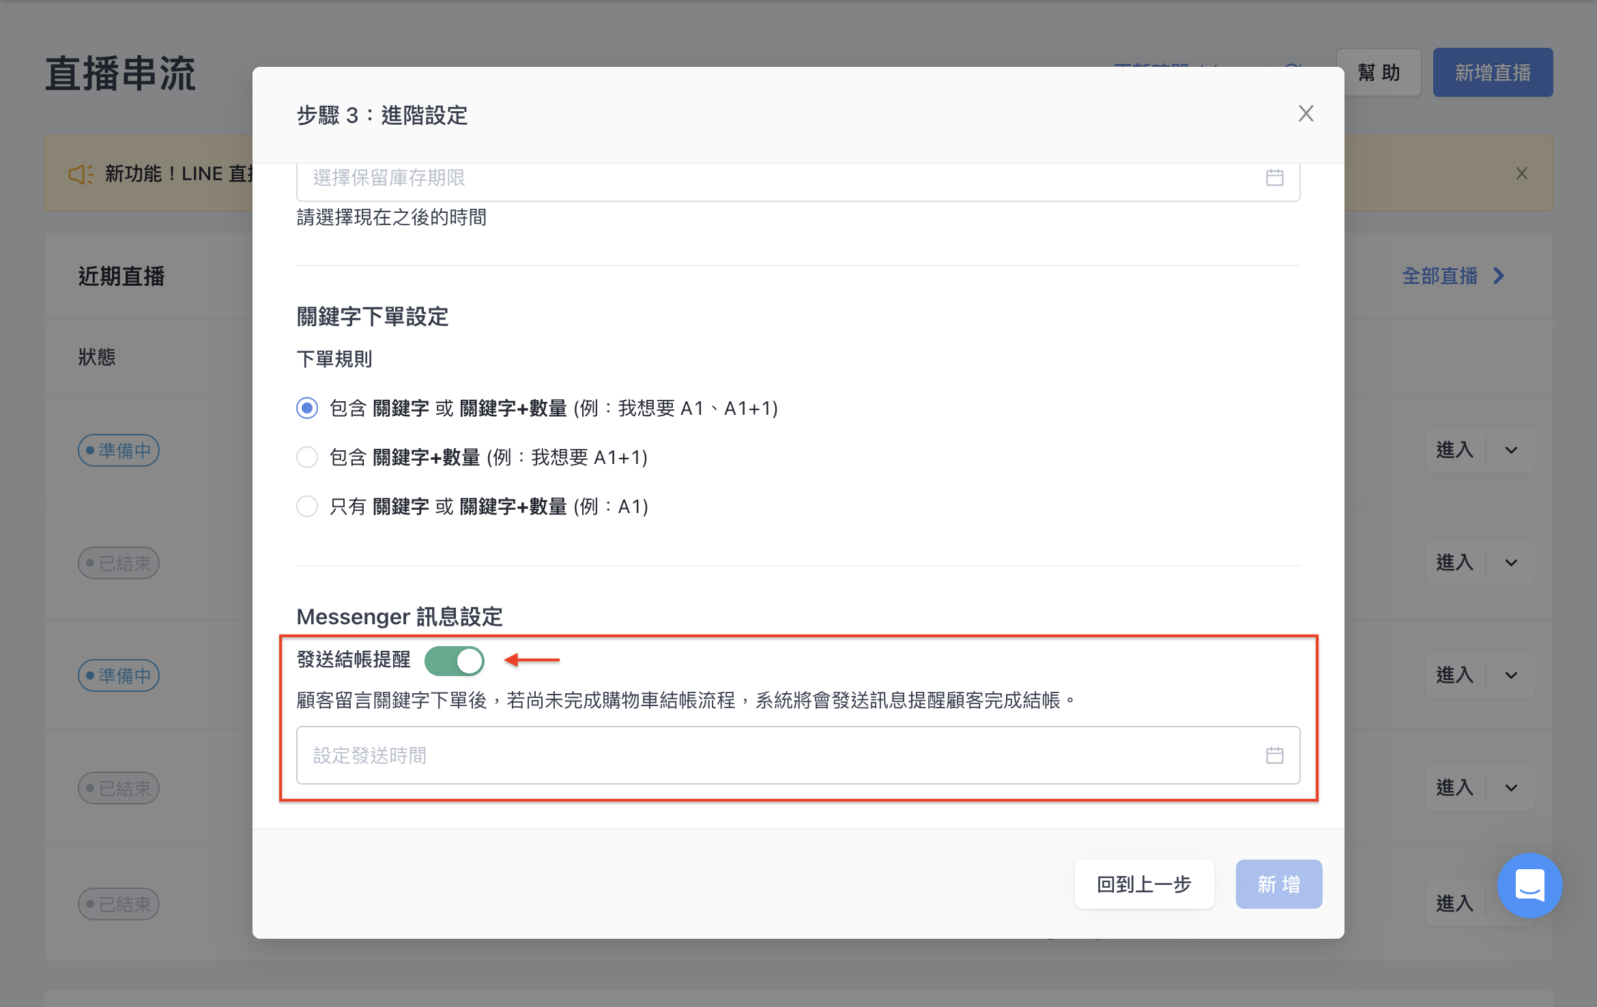The image size is (1597, 1007).
Task: Click 進入 on last 已結束 row
Action: [1454, 903]
